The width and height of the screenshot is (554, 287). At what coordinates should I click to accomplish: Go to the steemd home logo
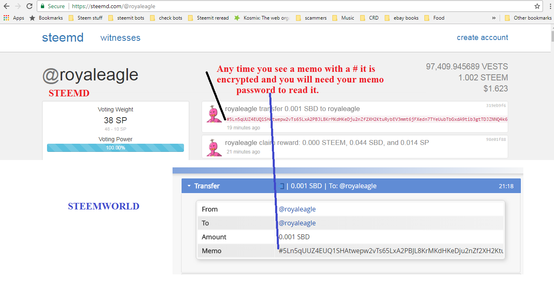click(x=63, y=38)
